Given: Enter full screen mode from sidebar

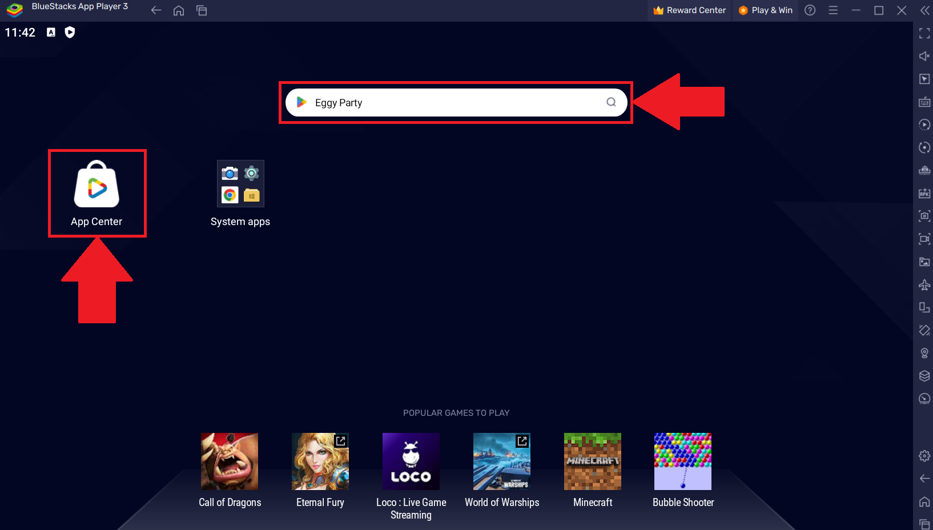Looking at the screenshot, I should [x=924, y=33].
